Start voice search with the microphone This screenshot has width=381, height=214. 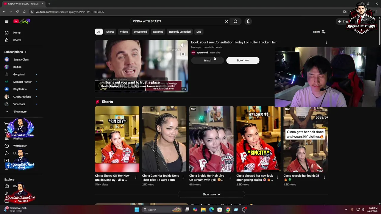point(248,21)
